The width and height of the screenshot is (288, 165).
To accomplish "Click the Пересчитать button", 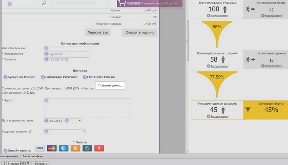I will click(98, 32).
